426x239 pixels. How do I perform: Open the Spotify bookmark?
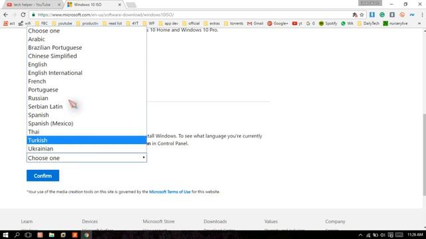point(328,24)
